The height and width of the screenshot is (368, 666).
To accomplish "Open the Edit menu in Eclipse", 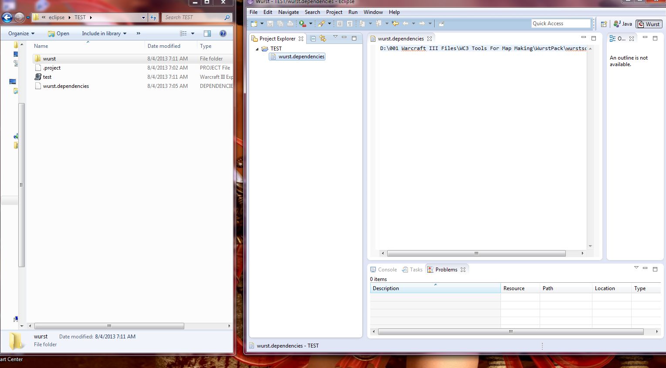I will 268,12.
